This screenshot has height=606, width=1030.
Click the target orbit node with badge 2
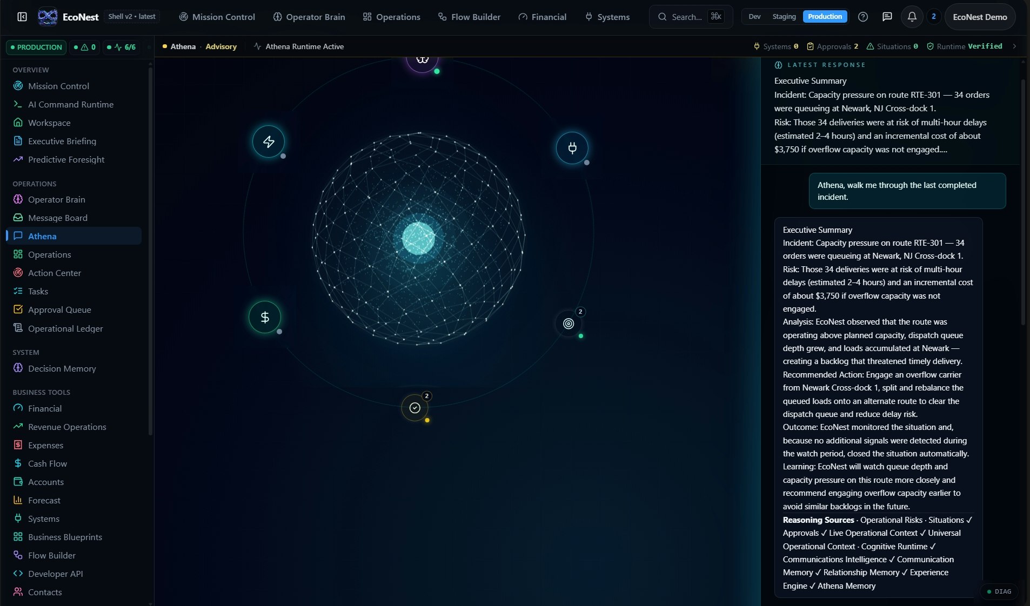tap(568, 324)
